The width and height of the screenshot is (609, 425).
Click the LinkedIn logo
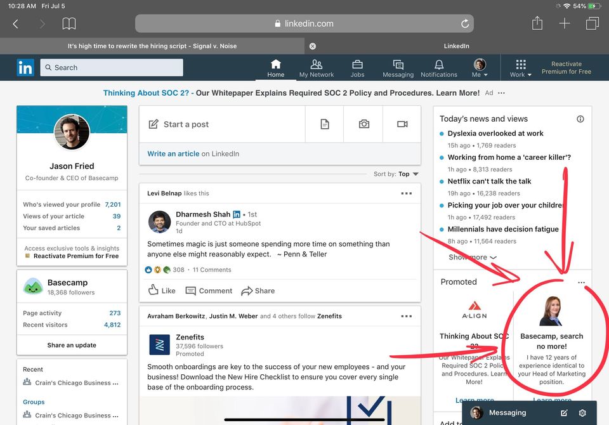(25, 68)
